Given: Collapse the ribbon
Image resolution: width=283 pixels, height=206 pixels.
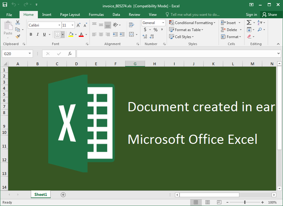Looking at the screenshot, I should pos(278,44).
